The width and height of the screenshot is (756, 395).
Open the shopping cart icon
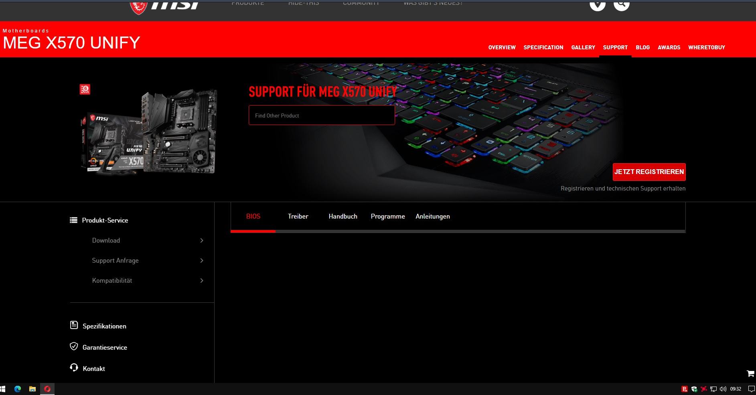pos(750,373)
